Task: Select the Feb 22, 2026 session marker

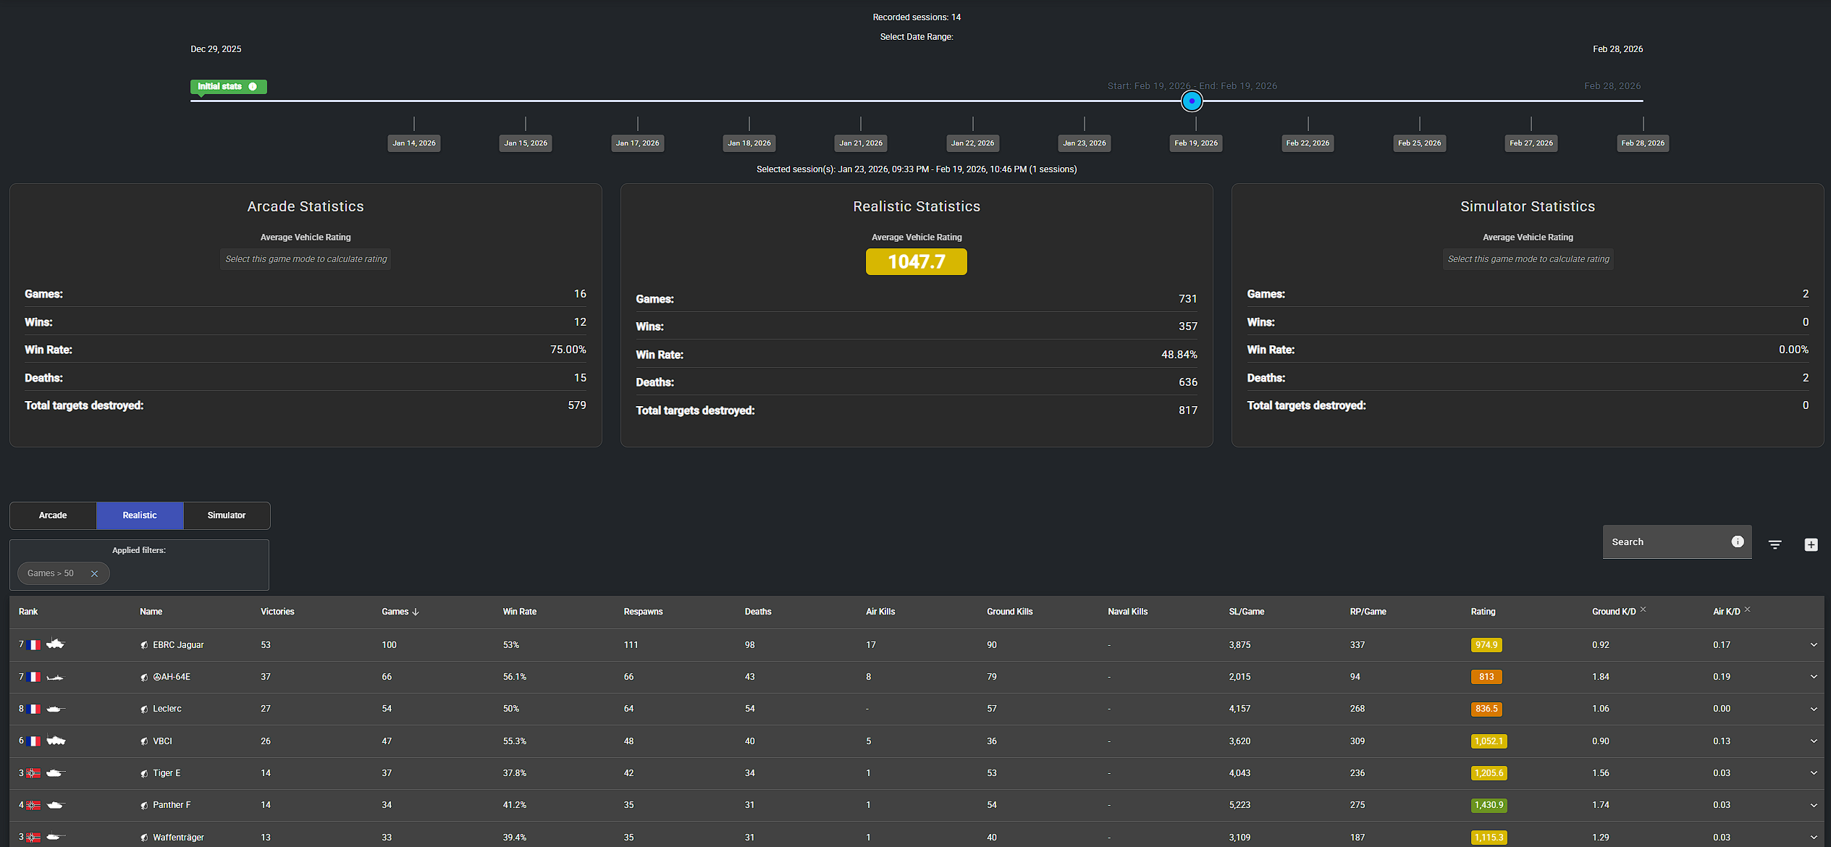Action: (1307, 143)
